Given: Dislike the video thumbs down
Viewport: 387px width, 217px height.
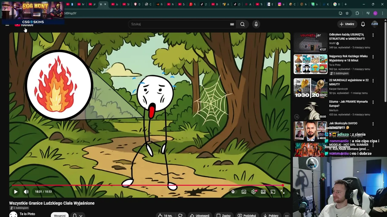Looking at the screenshot, I should pos(180,215).
